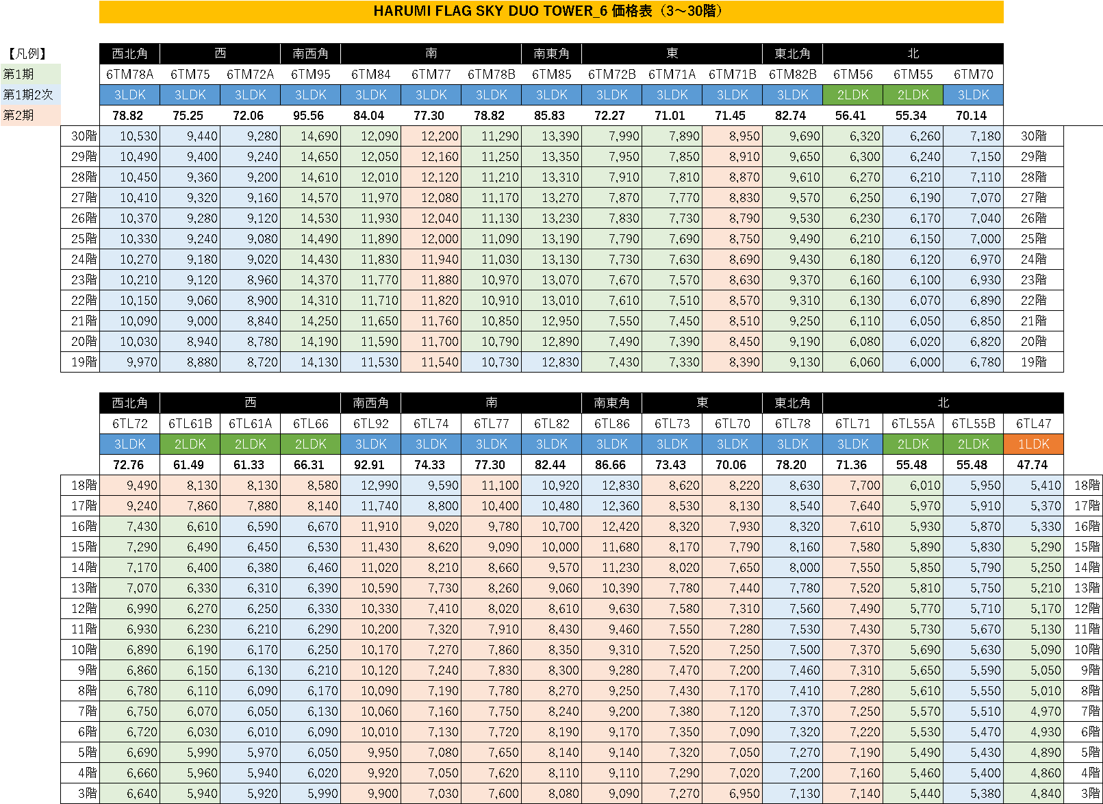Select price cell 9,970 on 19階
The width and height of the screenshot is (1103, 804).
(129, 362)
